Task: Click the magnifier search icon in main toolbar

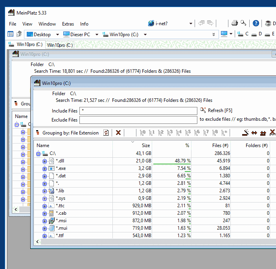Action: pos(243,23)
